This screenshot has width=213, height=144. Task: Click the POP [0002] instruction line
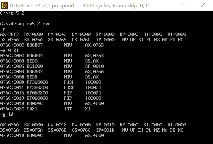tap(51, 93)
